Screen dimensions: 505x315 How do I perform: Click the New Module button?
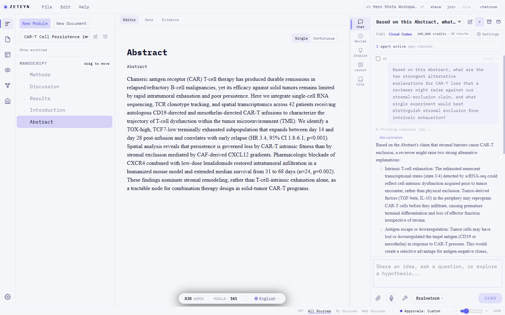pyautogui.click(x=35, y=23)
